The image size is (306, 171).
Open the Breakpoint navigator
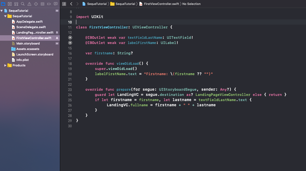[x=49, y=4]
